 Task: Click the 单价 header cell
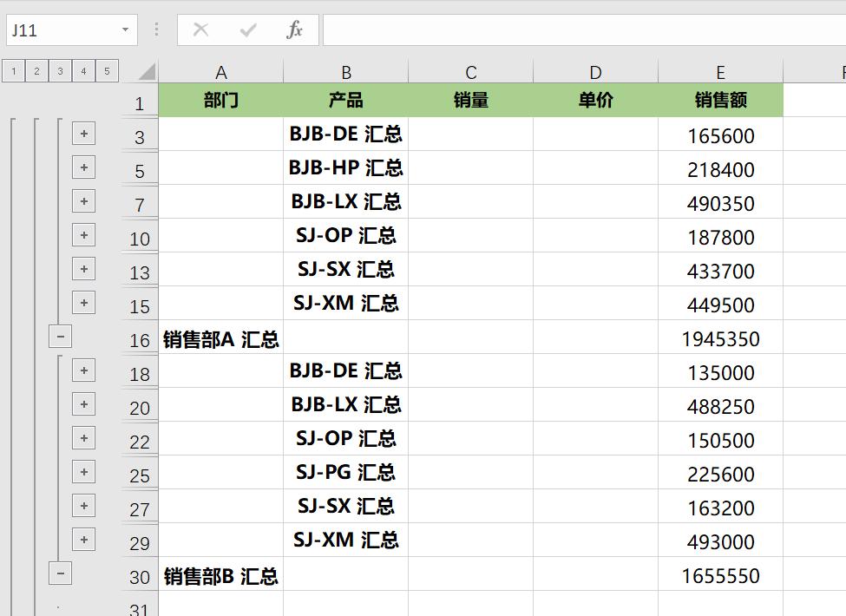(595, 101)
